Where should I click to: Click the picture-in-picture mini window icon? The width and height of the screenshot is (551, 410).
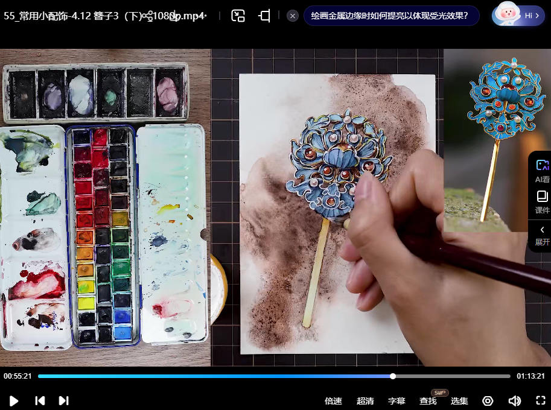pyautogui.click(x=238, y=16)
